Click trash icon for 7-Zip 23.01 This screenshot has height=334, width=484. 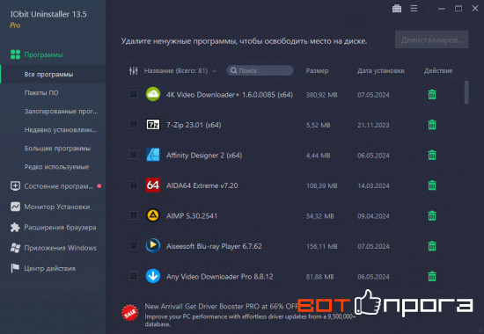(x=432, y=125)
